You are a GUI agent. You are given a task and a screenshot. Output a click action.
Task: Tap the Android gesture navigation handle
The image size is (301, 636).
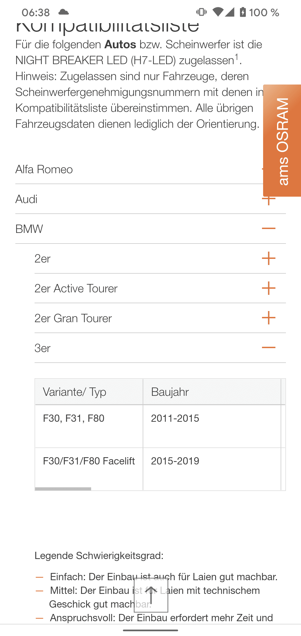click(x=151, y=630)
